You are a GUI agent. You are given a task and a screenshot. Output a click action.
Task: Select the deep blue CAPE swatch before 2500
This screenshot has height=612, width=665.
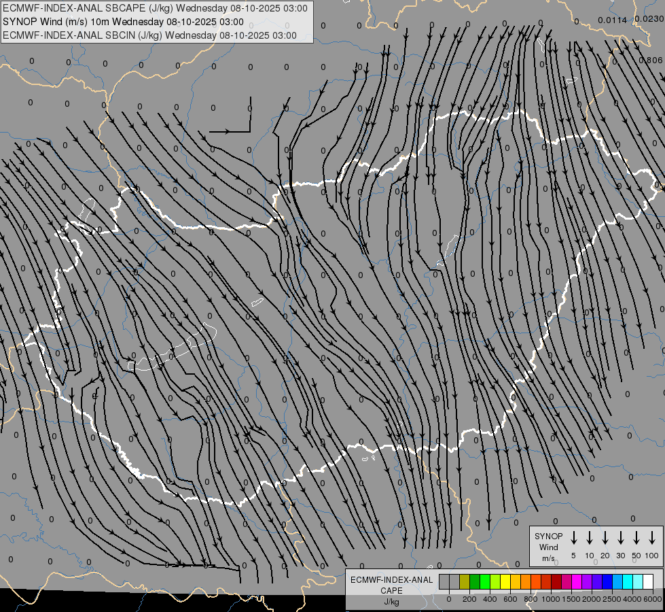(607, 581)
